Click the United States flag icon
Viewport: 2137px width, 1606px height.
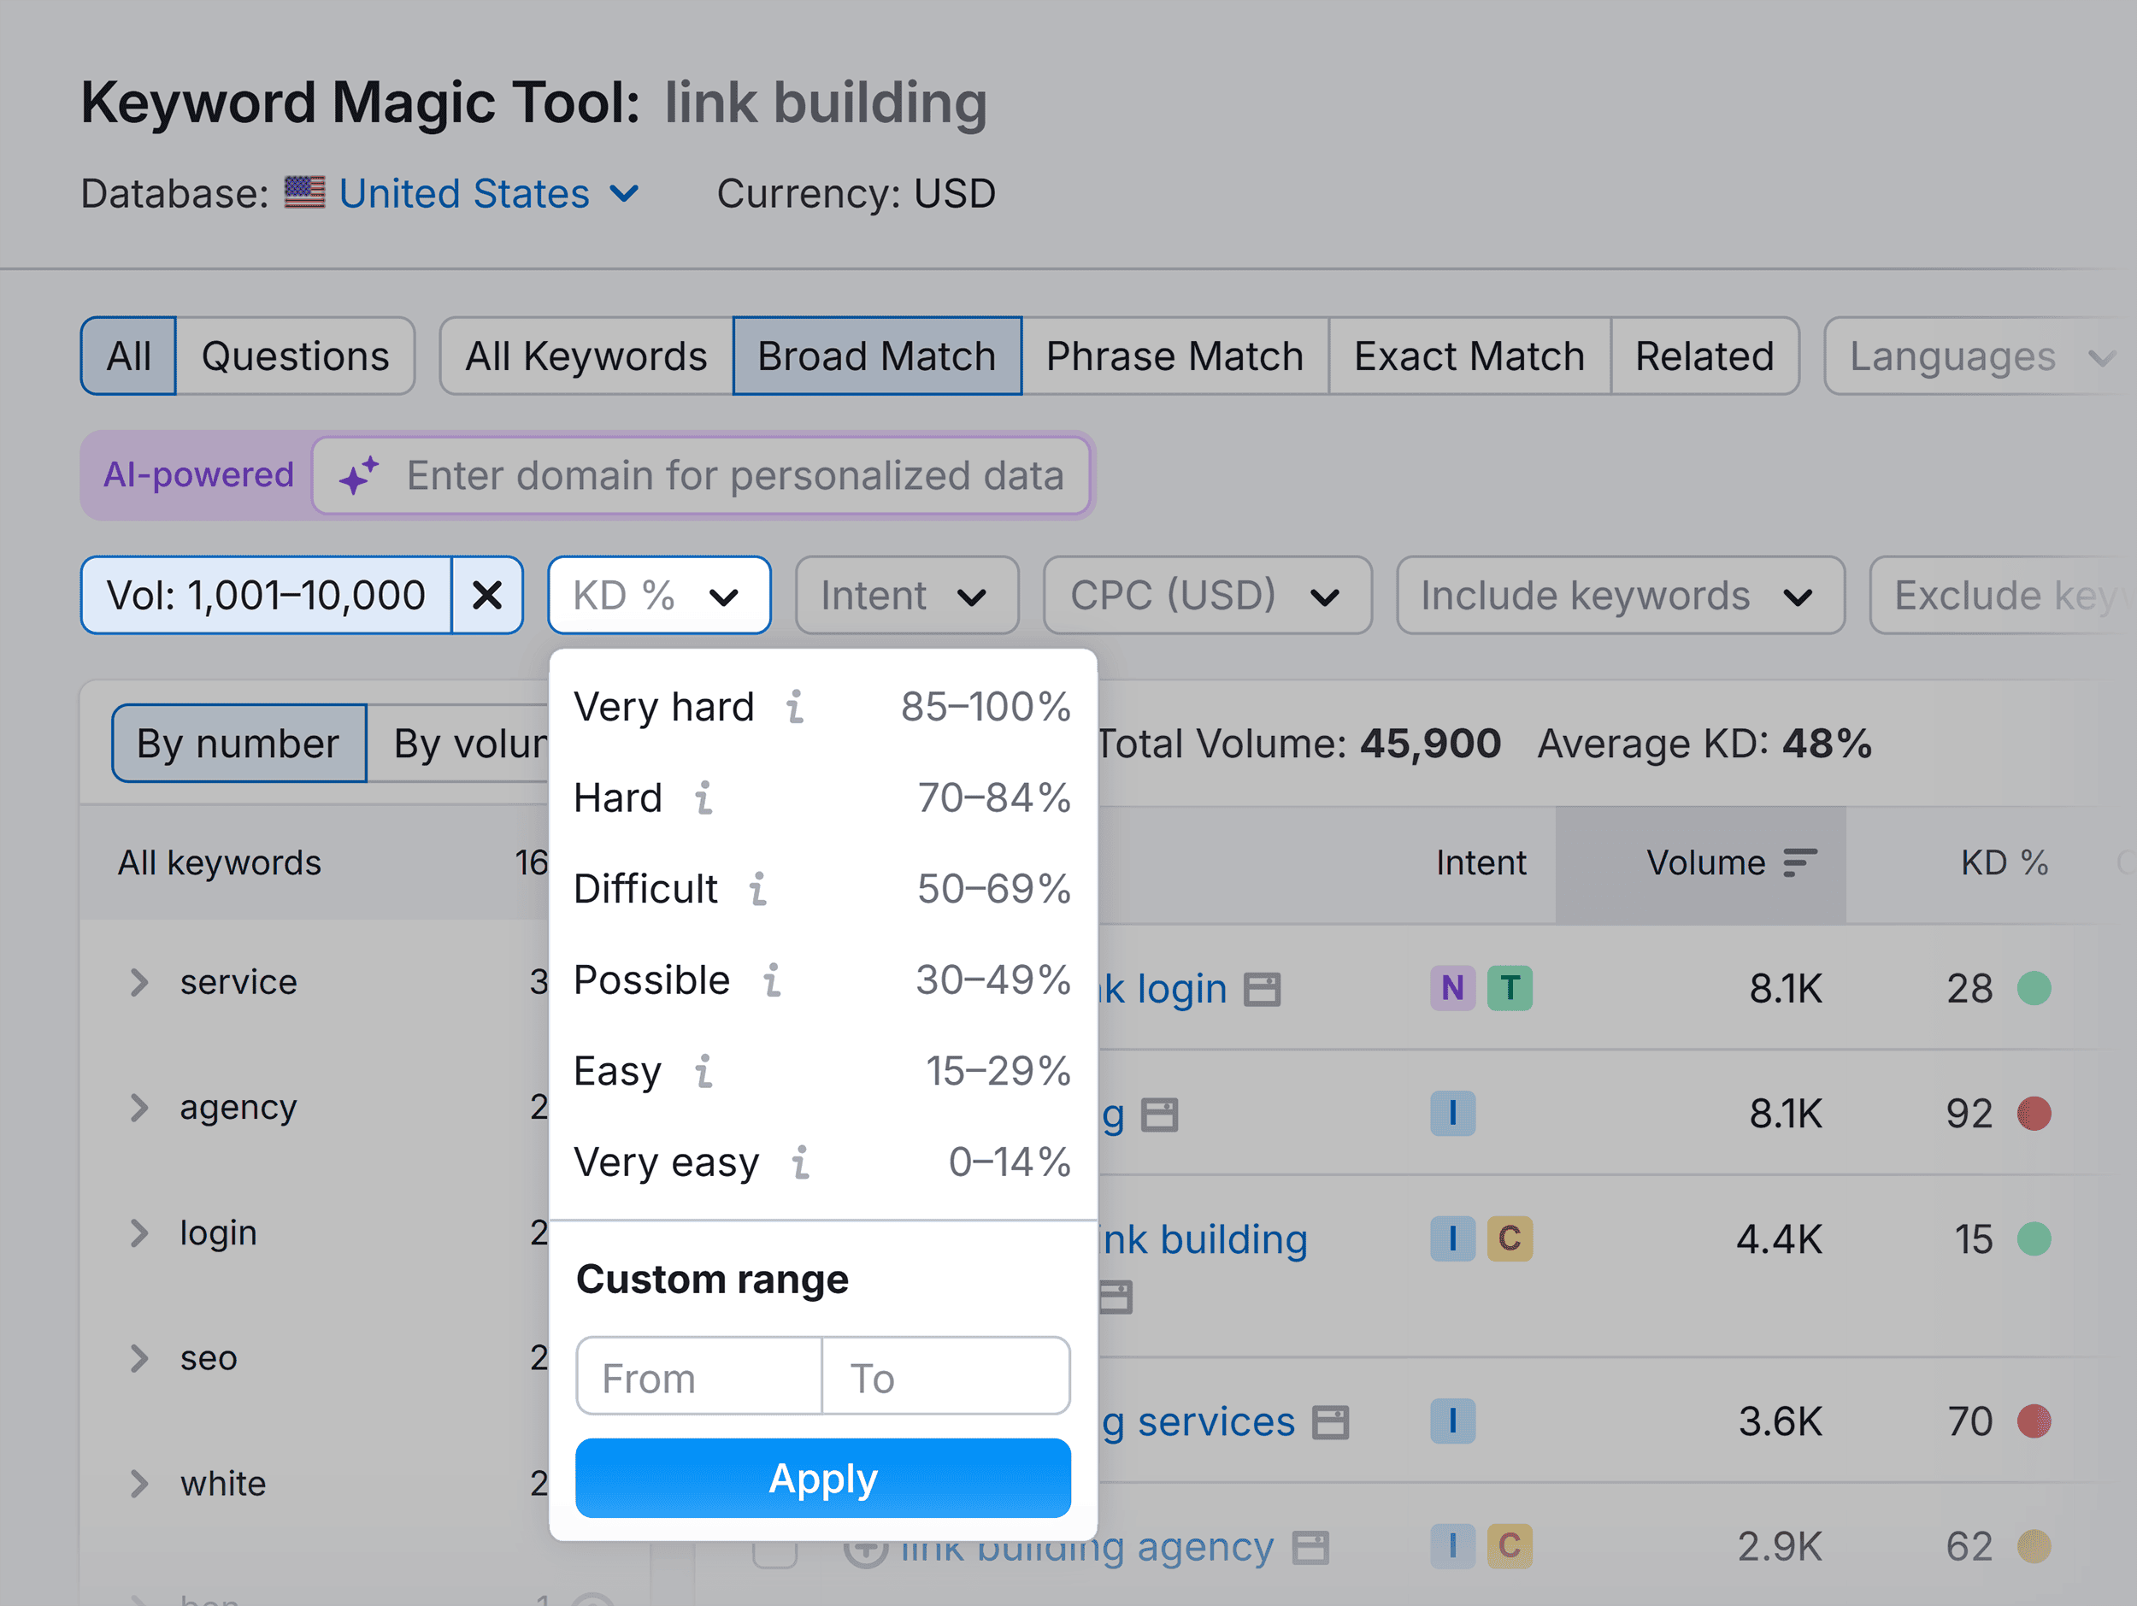click(304, 193)
